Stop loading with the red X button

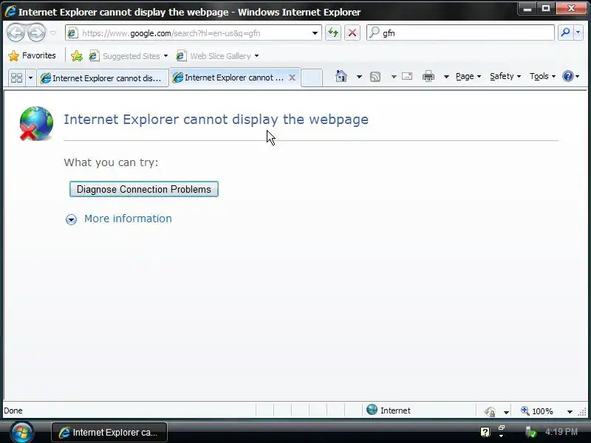pyautogui.click(x=352, y=32)
